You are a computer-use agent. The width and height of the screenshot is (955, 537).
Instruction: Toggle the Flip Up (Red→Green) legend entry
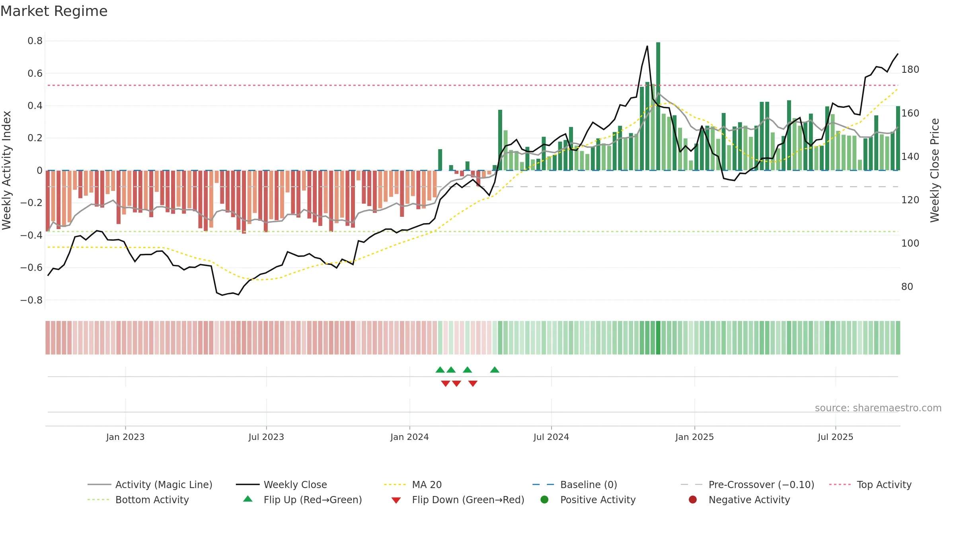[x=302, y=500]
